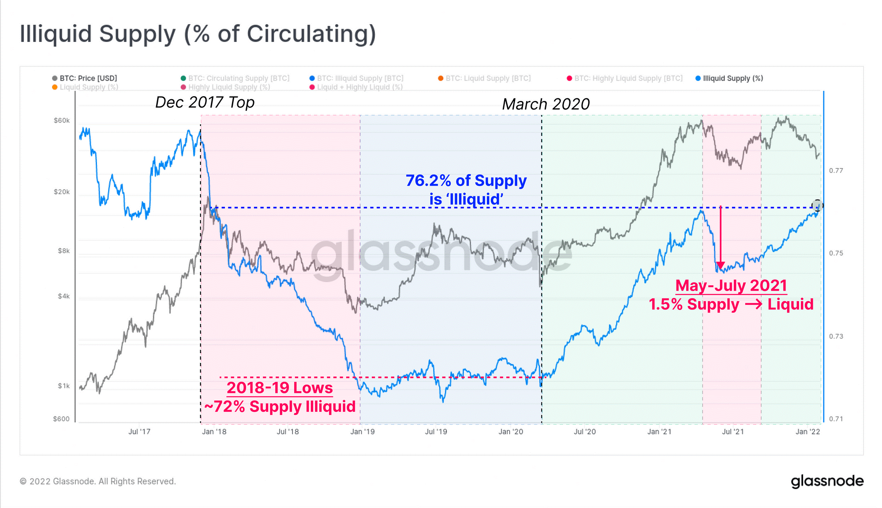Viewport: 882px width, 508px height.
Task: Click the Illiquid Supply (% of Circulating) title
Action: [198, 34]
